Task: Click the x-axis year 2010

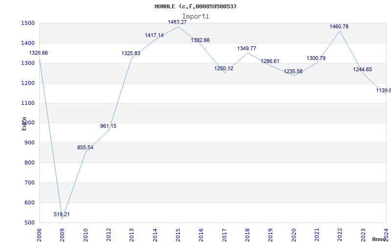Action: click(x=86, y=235)
